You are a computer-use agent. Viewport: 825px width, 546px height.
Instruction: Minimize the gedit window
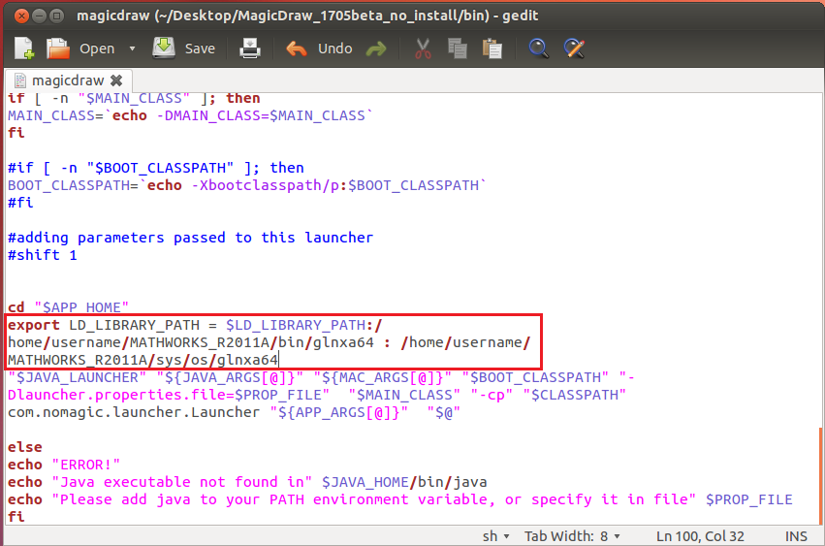[39, 16]
